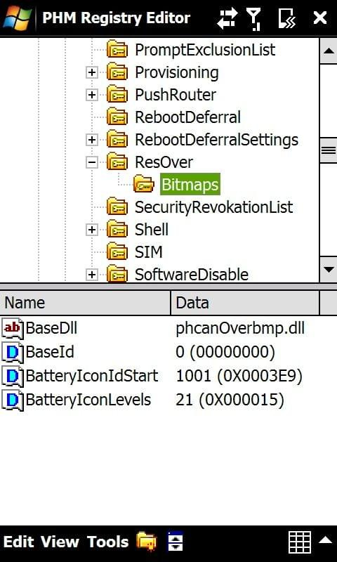This screenshot has width=337, height=562.
Task: Expand the Provisioning registry key
Action: (x=92, y=72)
